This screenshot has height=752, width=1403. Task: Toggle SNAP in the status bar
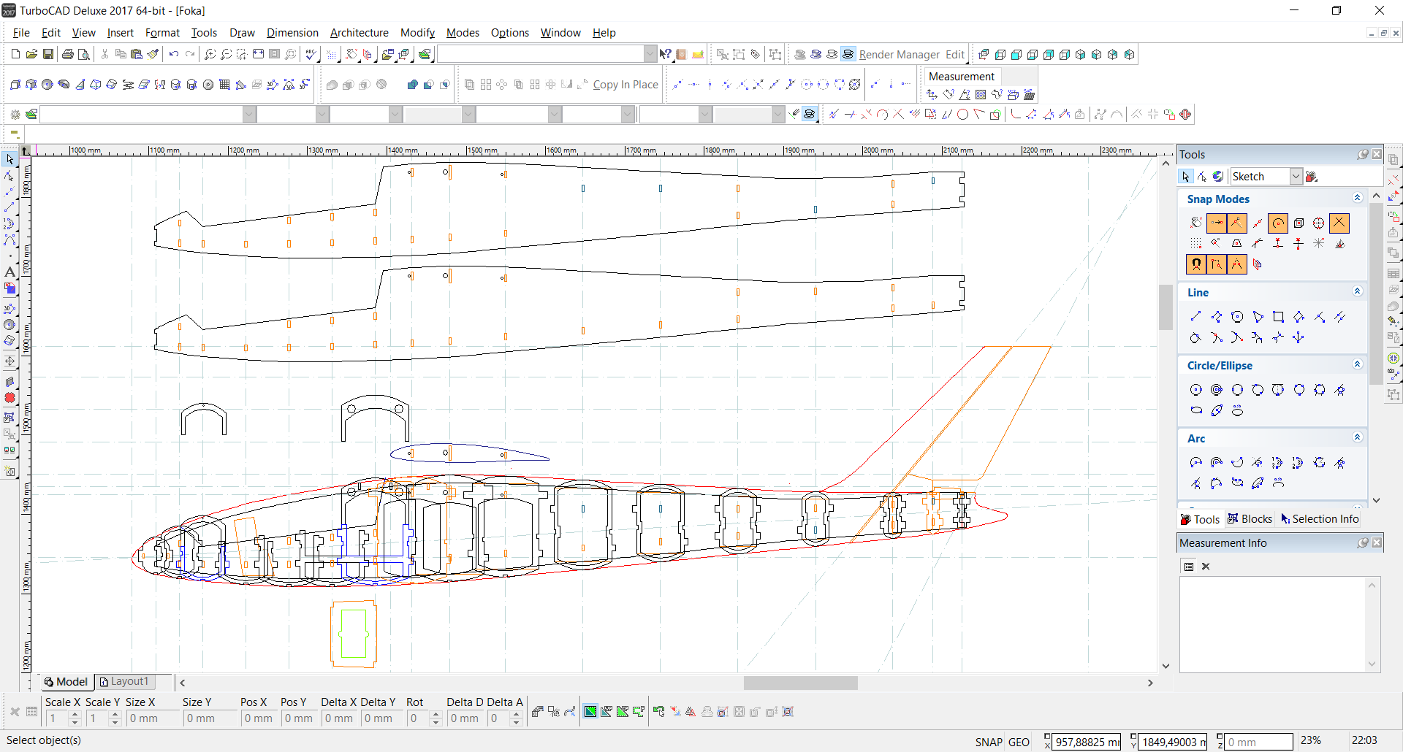pos(988,742)
